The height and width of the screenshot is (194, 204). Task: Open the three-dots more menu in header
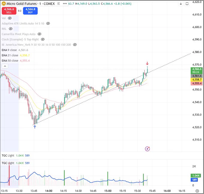[x=65, y=4]
